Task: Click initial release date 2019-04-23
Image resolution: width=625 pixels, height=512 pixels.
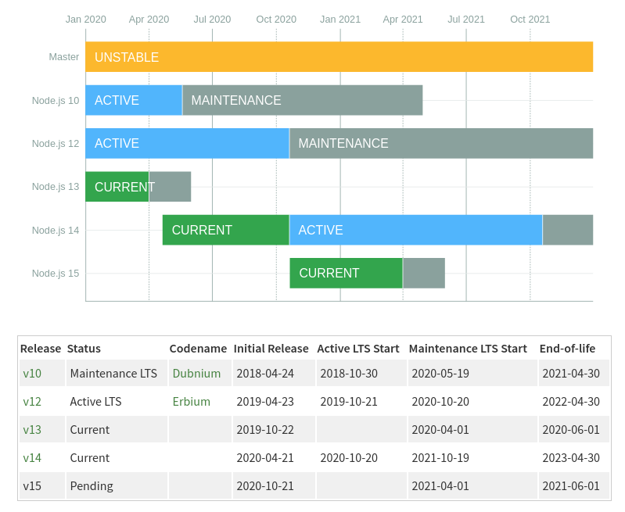Action: [x=265, y=402]
